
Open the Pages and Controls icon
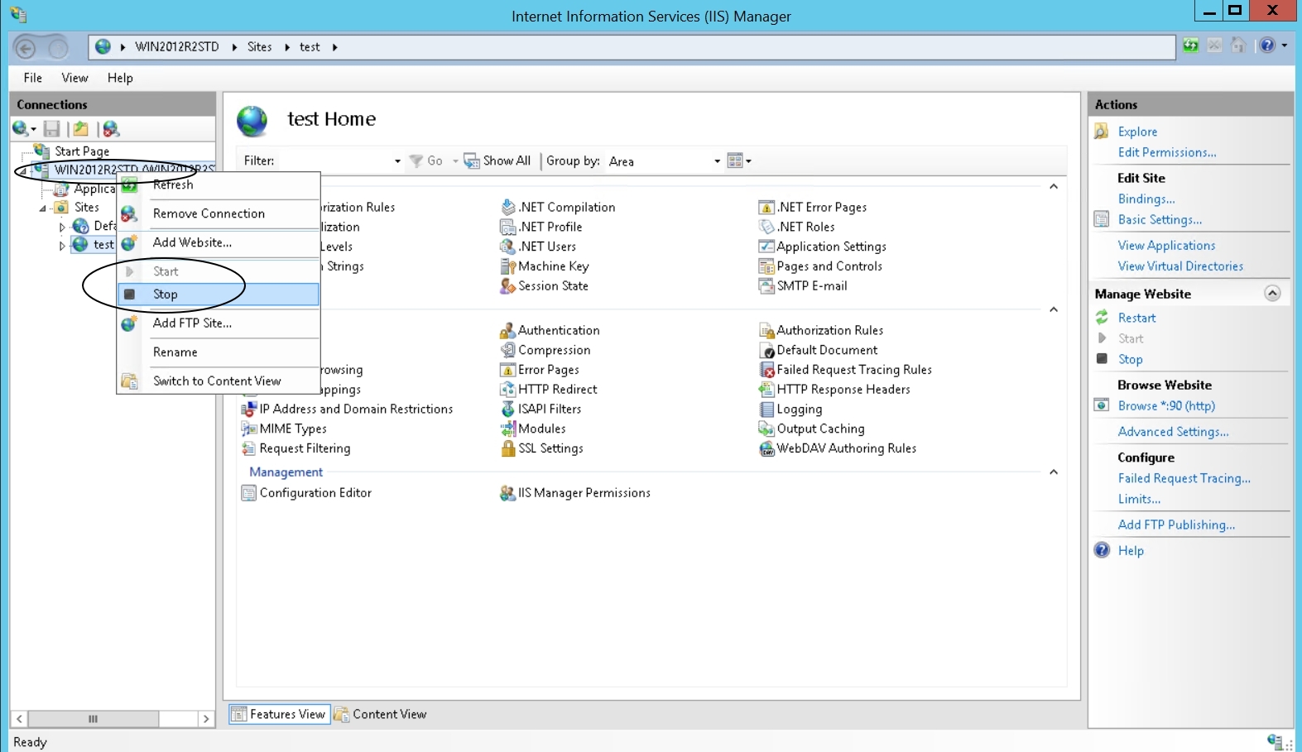pos(766,266)
